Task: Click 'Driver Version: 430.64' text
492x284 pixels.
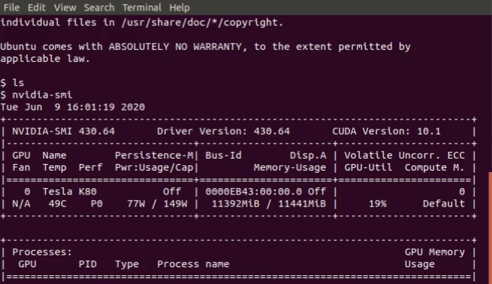Action: pos(224,131)
